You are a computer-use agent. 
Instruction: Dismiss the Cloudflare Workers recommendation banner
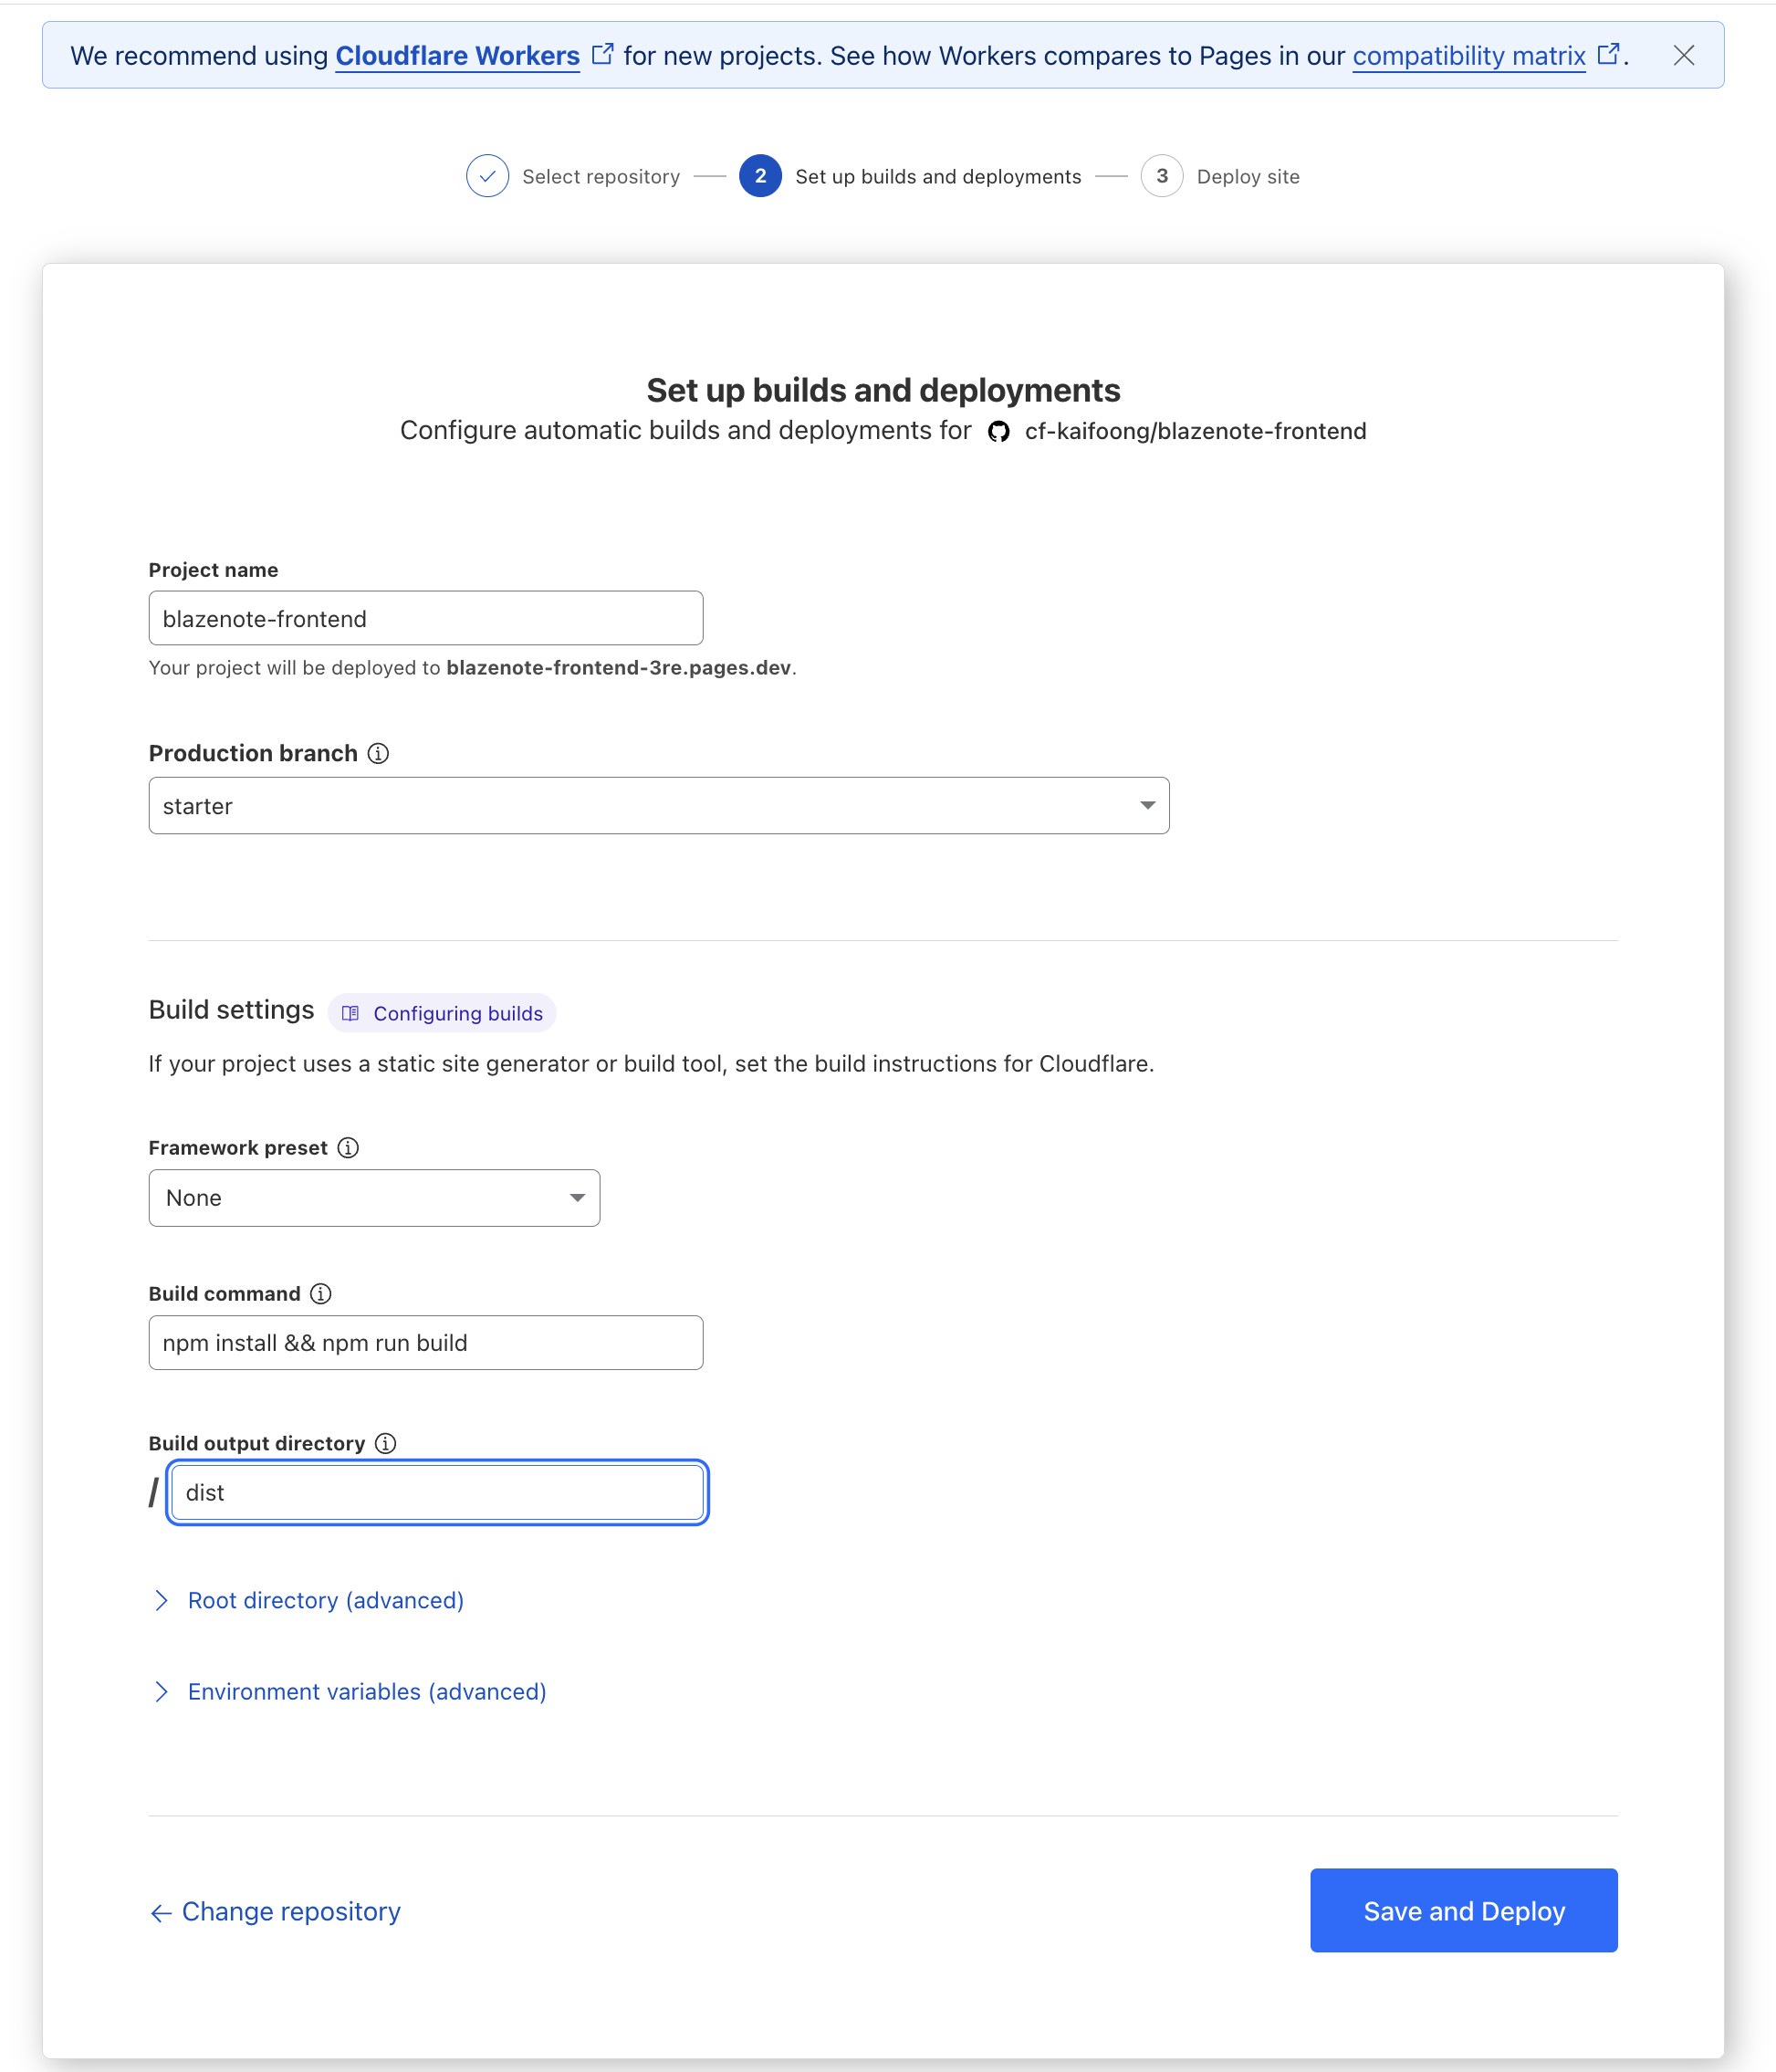coord(1684,56)
